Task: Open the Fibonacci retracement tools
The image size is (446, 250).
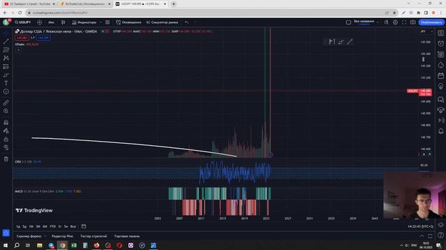Action: [6, 49]
